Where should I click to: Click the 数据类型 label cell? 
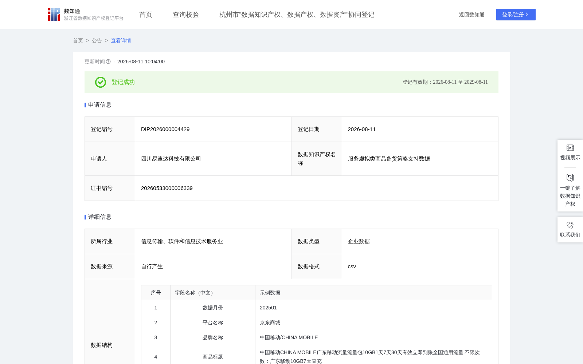pos(317,241)
